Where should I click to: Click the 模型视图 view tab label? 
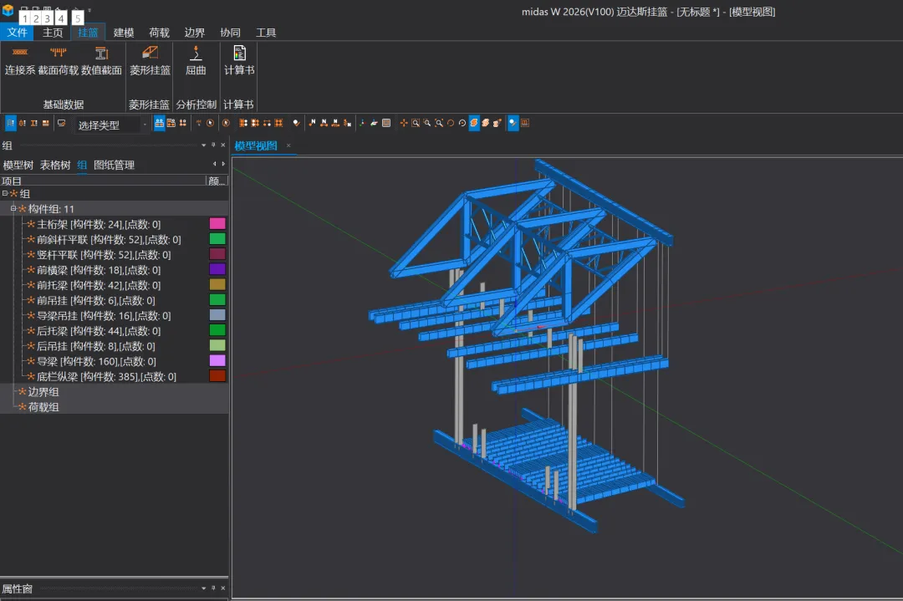(256, 145)
